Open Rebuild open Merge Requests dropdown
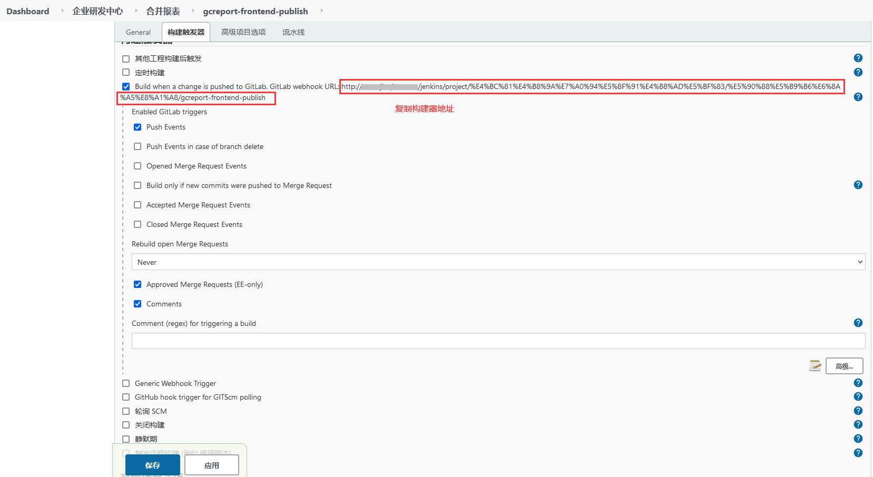The height and width of the screenshot is (477, 873). pos(498,262)
